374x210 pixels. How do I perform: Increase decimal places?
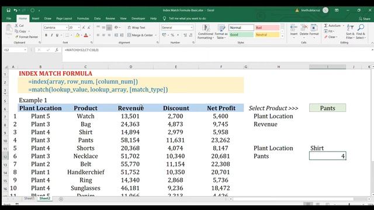pos(185,35)
